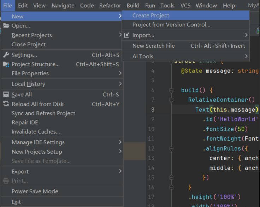Choose Exit from File menu

[62, 202]
